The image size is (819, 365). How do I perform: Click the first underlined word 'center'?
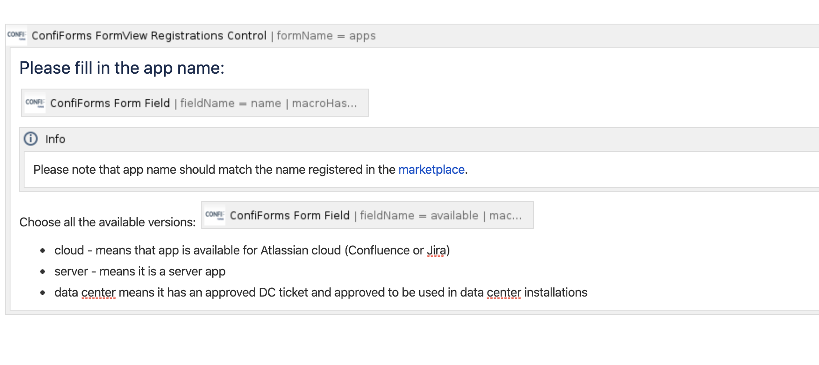(x=98, y=293)
